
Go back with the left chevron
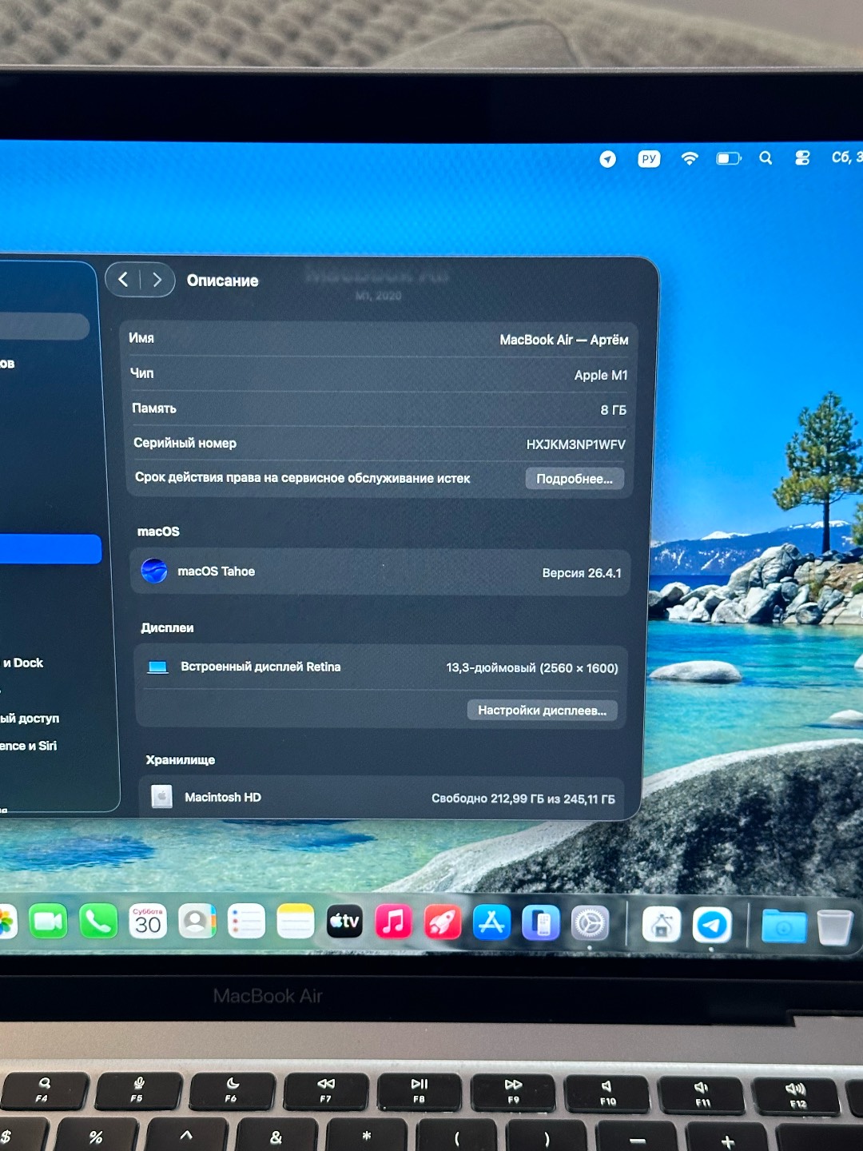click(123, 279)
